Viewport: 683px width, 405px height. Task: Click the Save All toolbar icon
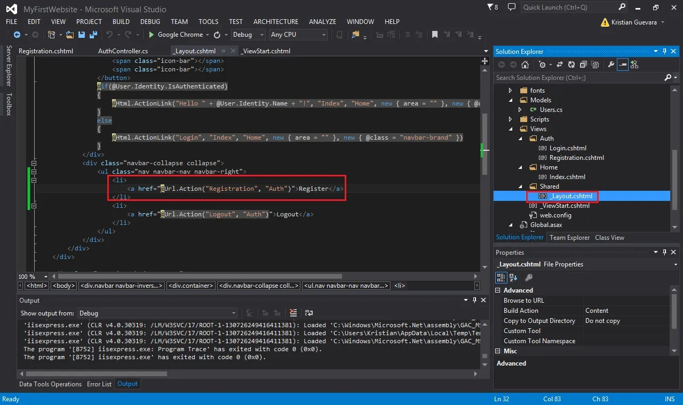tap(92, 35)
